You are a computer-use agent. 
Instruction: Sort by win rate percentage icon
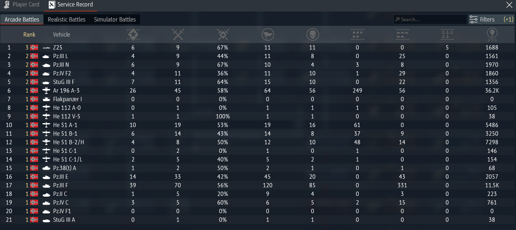(x=223, y=34)
